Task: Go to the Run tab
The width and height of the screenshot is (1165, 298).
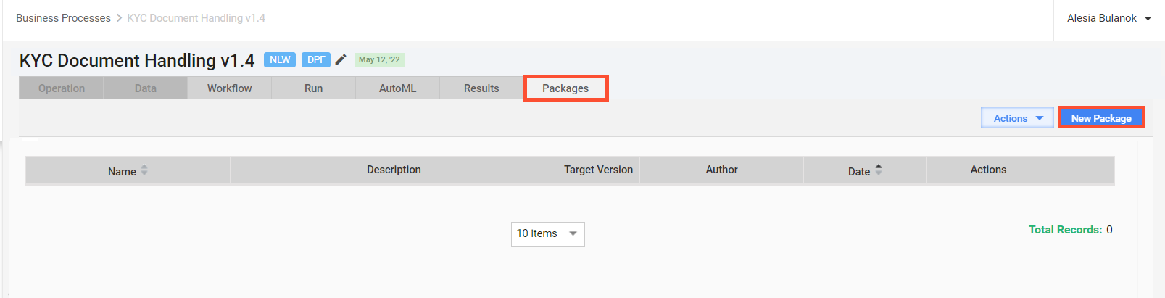Action: point(313,88)
